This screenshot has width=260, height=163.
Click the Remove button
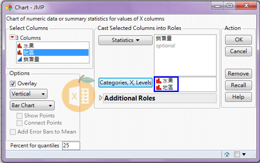(x=239, y=74)
